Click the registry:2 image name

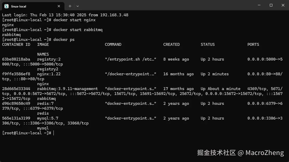[x=49, y=59]
